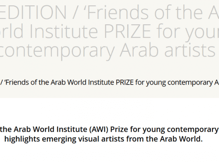The height and width of the screenshot is (162, 219).
Task: Click 'contemporary Arab artists' in the heading
Action: point(107,50)
